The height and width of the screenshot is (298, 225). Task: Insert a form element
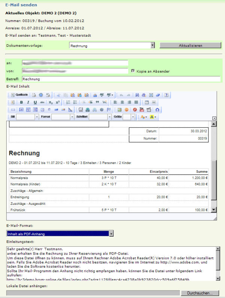point(13,110)
